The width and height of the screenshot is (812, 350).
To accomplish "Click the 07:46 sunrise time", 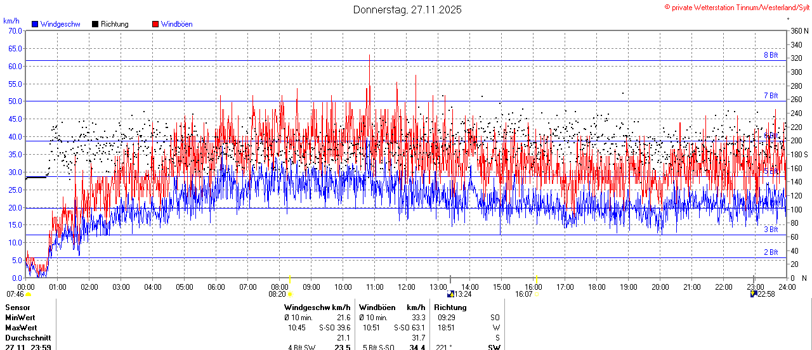I will (x=15, y=294).
